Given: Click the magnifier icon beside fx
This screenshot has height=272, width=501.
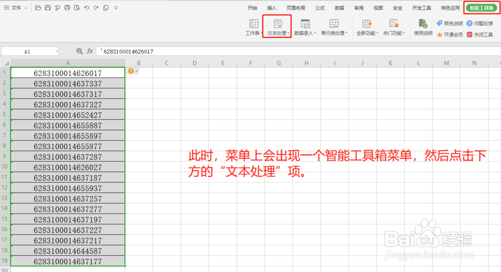Looking at the screenshot, I should tap(79, 51).
